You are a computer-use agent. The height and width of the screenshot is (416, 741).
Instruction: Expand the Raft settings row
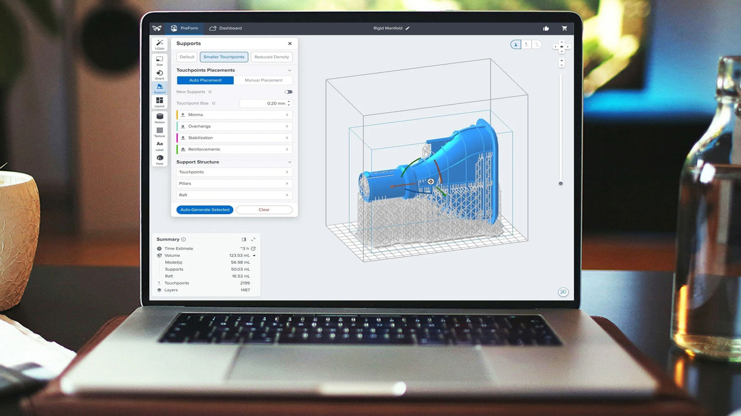point(234,195)
